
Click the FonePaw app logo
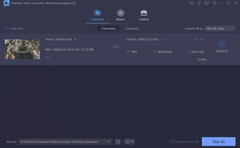click(6, 3)
